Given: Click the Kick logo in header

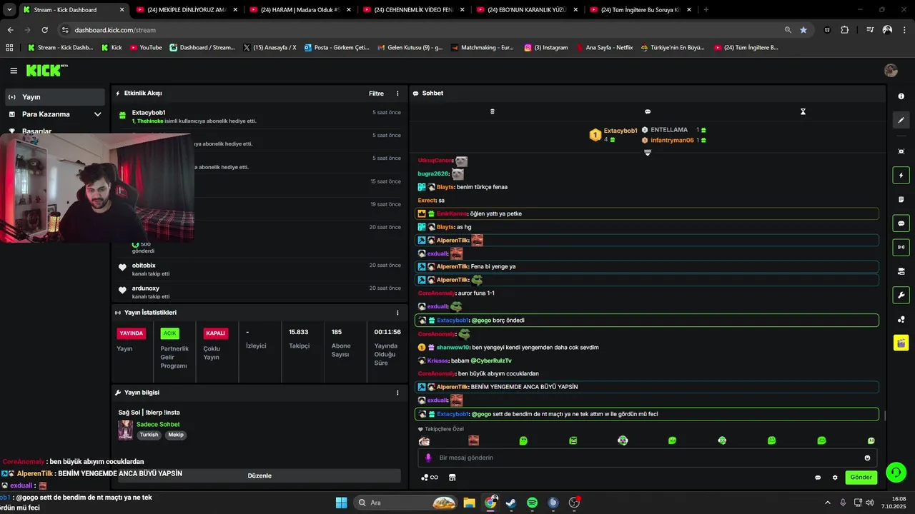Looking at the screenshot, I should (46, 70).
